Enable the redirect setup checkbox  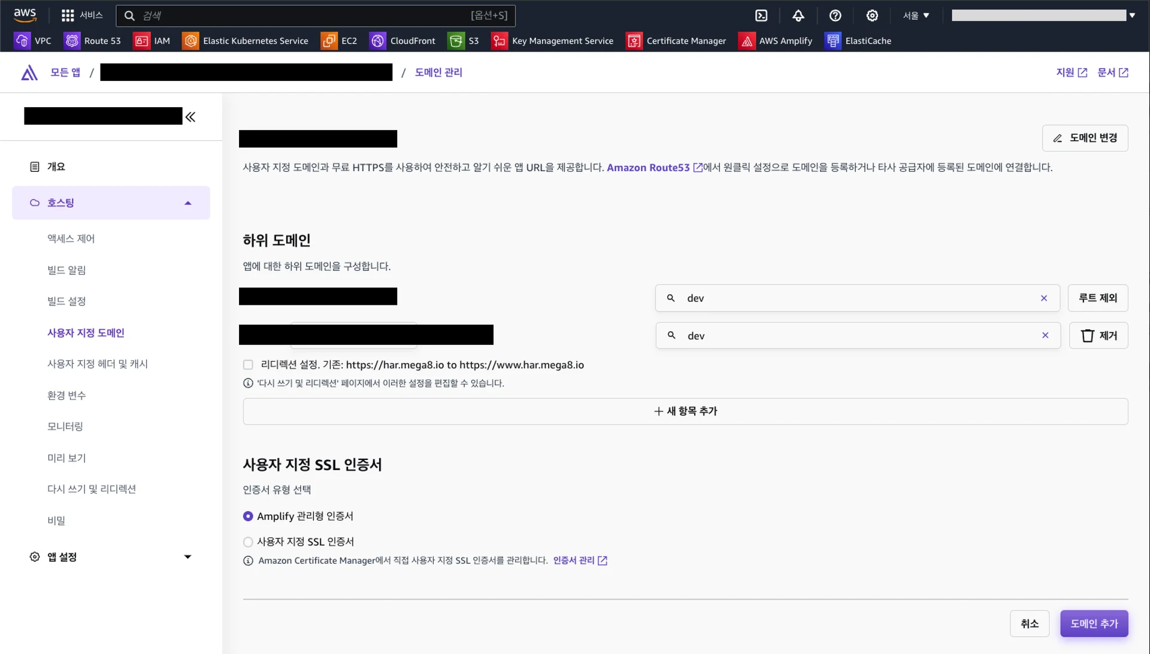248,365
